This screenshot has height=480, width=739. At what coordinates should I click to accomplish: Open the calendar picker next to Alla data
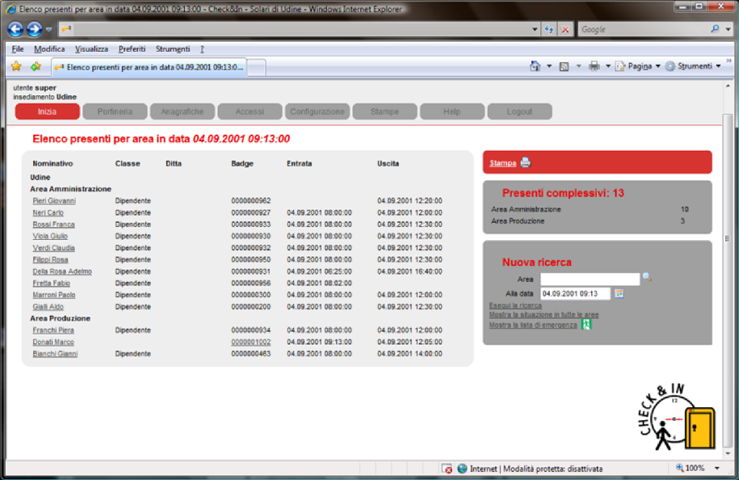coord(618,293)
